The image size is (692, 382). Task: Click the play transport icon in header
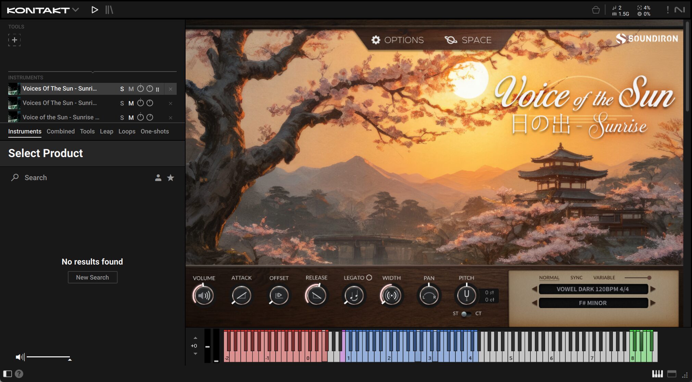pos(95,10)
